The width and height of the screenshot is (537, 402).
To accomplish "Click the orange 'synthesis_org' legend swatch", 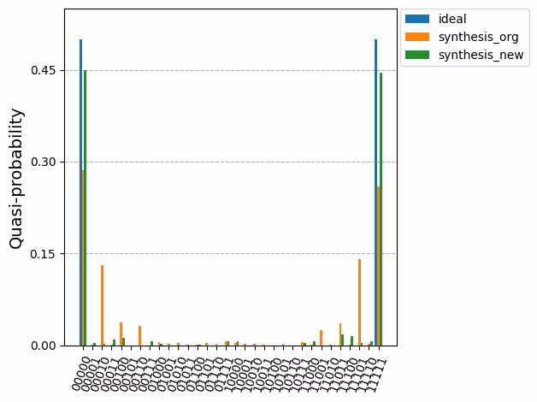I will point(416,37).
